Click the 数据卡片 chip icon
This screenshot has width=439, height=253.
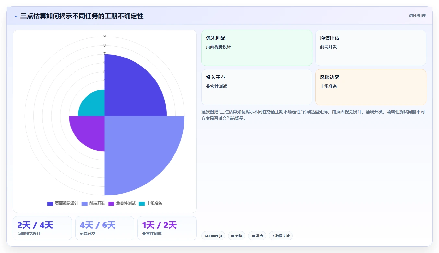pyautogui.click(x=273, y=236)
